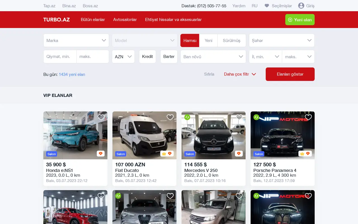Select the Sürülmüş condition filter
The image size is (358, 224).
point(232,41)
